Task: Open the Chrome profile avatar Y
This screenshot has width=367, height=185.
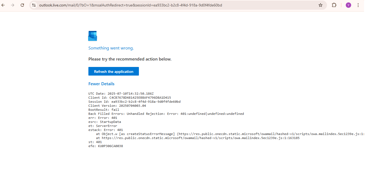Action: (x=348, y=5)
